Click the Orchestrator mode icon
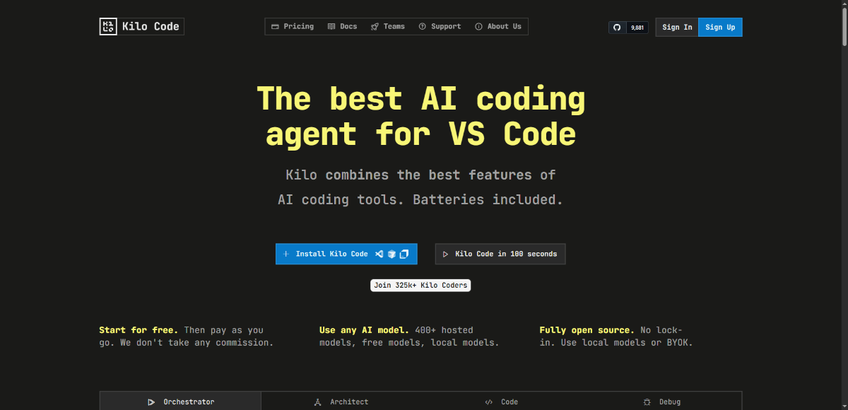This screenshot has height=410, width=848. (151, 402)
